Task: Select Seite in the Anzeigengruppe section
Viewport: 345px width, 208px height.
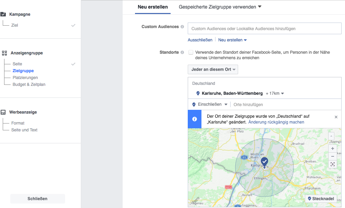Action: click(x=17, y=64)
